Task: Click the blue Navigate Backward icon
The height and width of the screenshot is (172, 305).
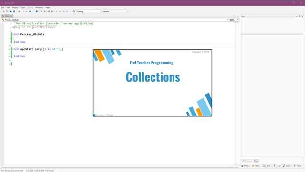Action: point(30,11)
